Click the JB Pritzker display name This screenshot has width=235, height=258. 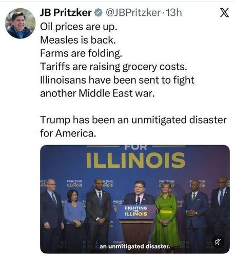click(66, 13)
